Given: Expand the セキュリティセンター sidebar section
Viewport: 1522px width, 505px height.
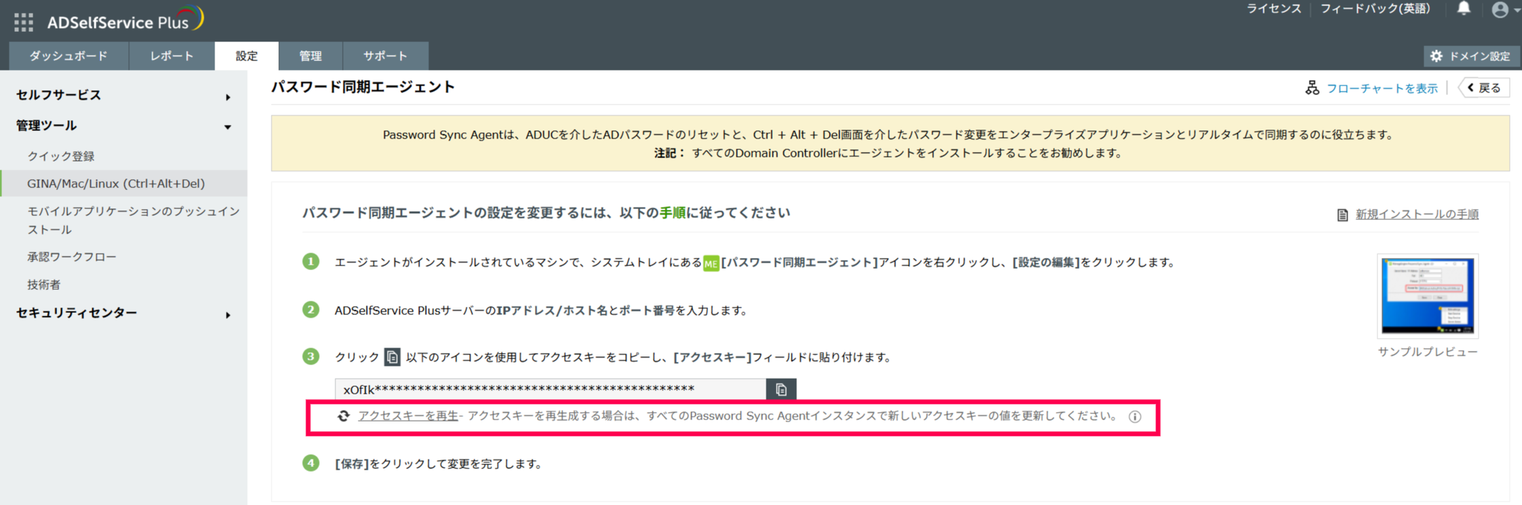Looking at the screenshot, I should 124,314.
